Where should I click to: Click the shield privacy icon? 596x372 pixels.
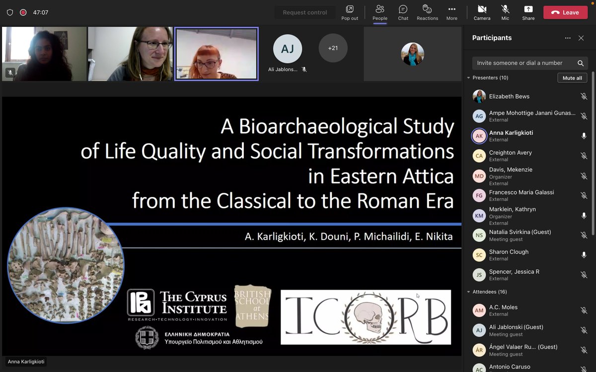10,12
